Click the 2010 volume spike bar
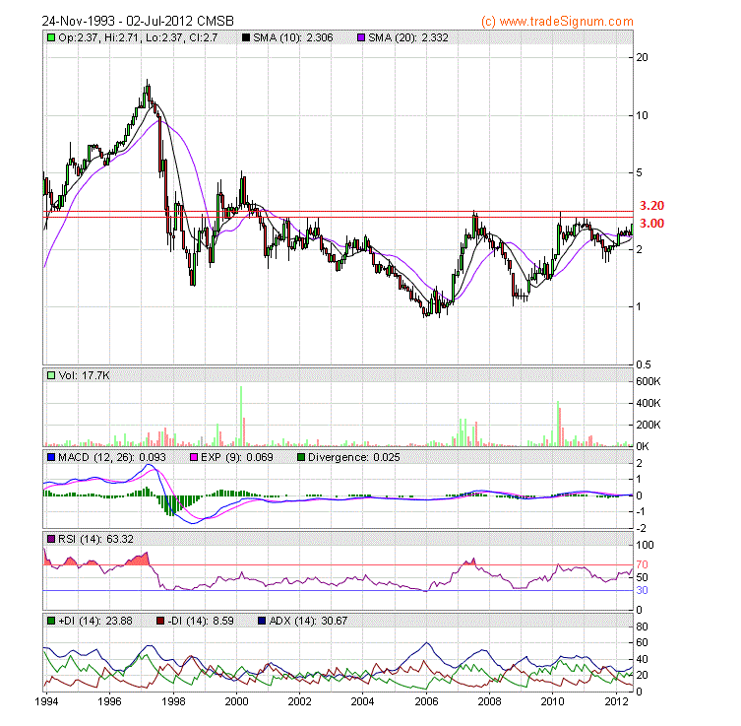The width and height of the screenshot is (741, 726). 558,424
